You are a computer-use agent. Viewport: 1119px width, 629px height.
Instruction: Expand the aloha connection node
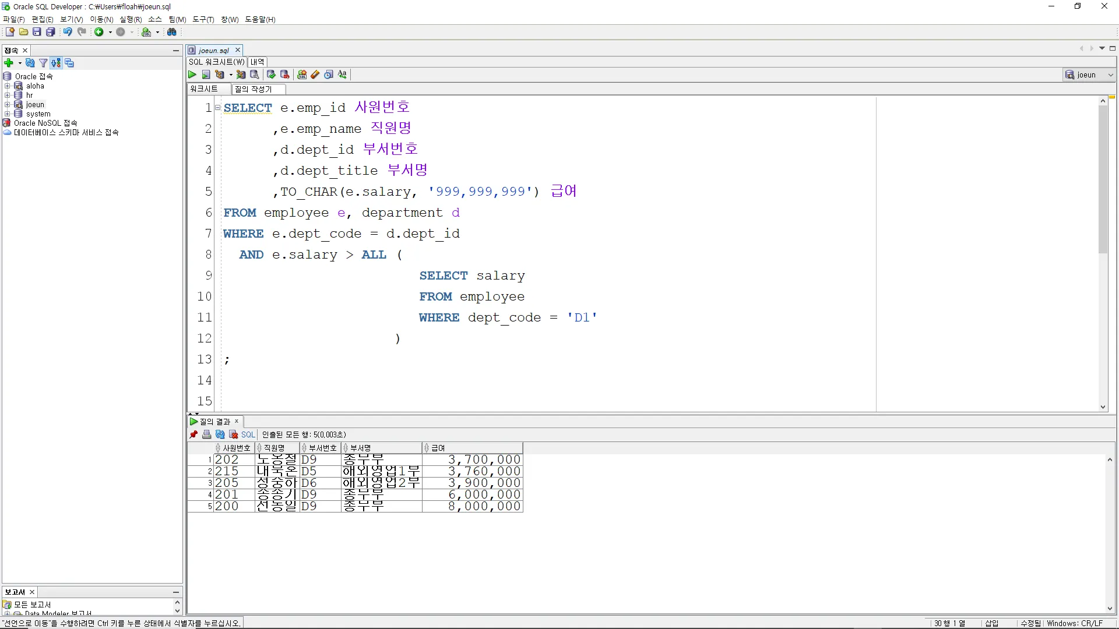[8, 86]
